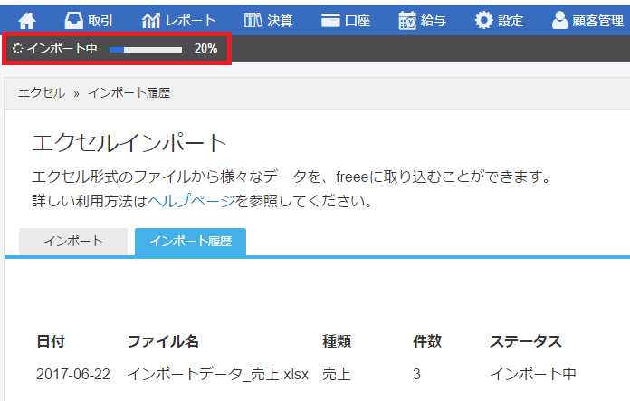The height and width of the screenshot is (401, 630).
Task: Click the インポート履歴 breadcrumb item
Action: point(129,93)
